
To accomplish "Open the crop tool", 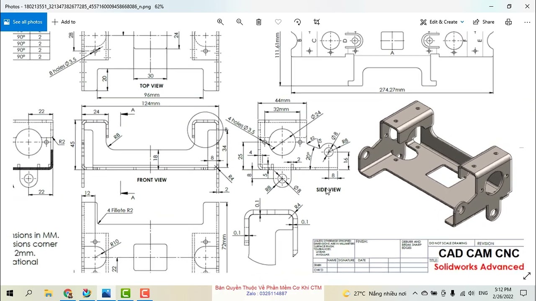I will pyautogui.click(x=317, y=22).
